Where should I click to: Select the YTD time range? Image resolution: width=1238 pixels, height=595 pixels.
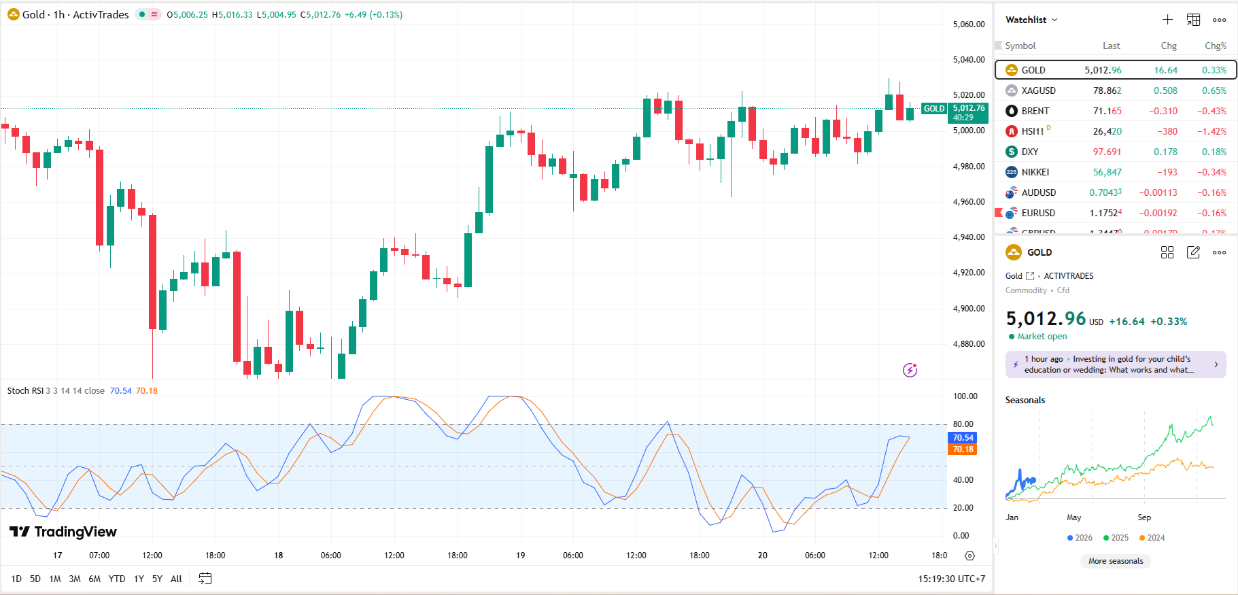pos(117,579)
